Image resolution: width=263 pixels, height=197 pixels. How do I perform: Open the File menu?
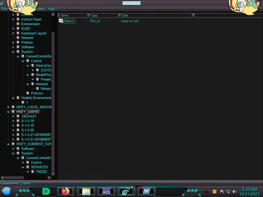pyautogui.click(x=4, y=9)
